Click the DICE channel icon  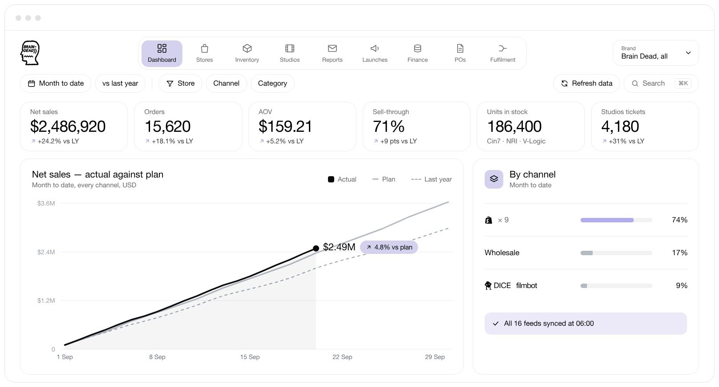488,286
